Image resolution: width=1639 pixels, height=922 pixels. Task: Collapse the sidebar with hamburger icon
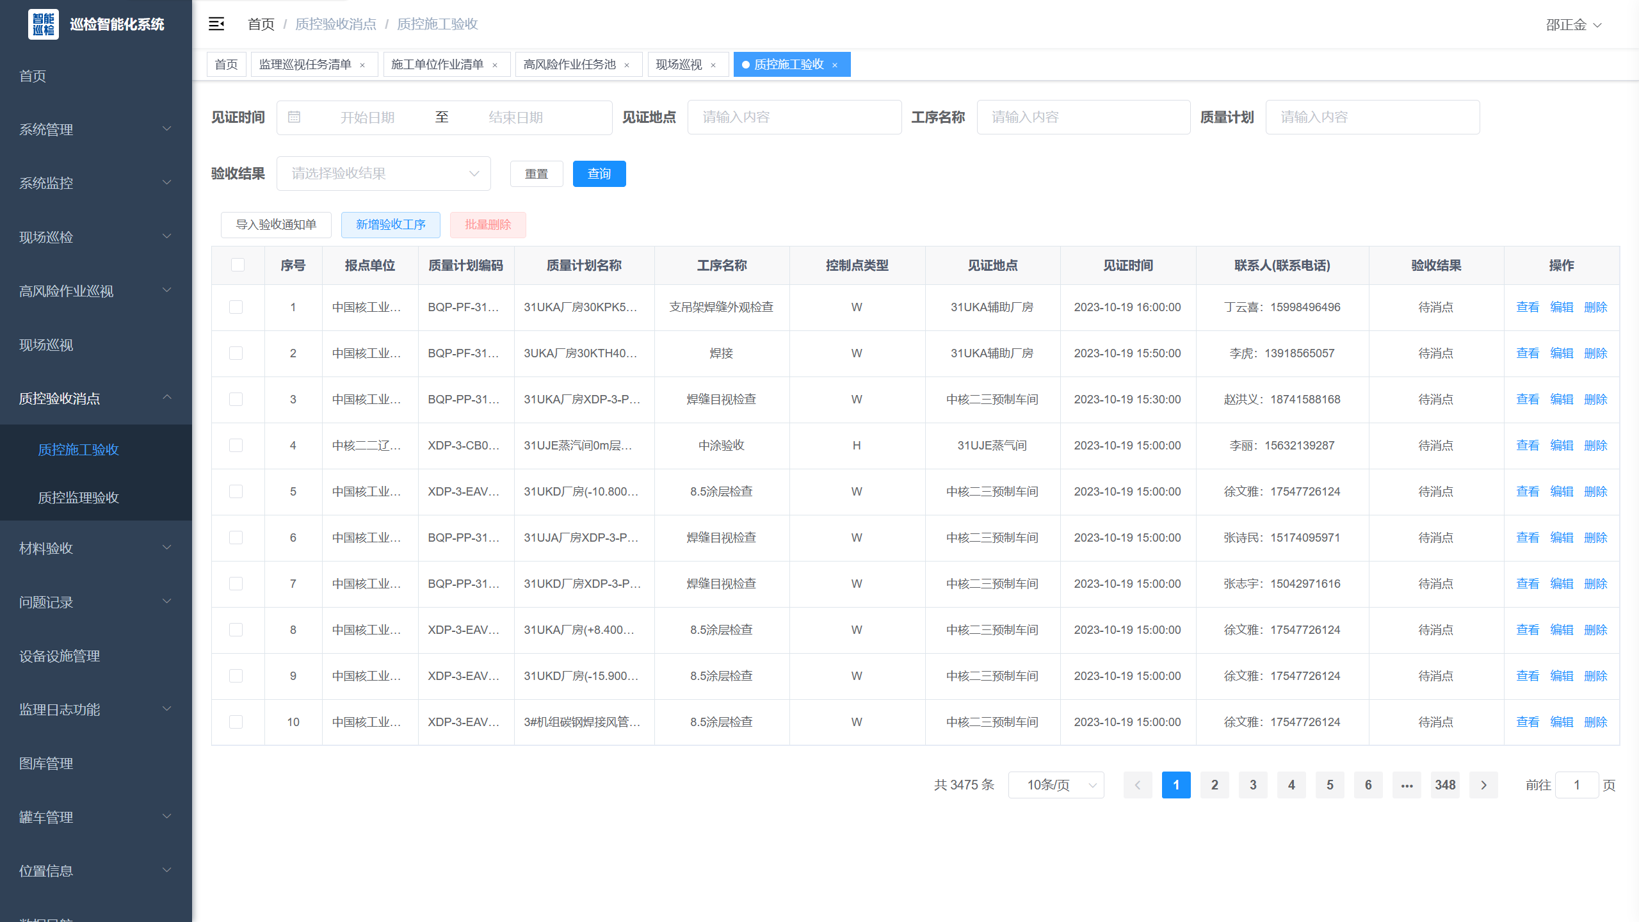[x=216, y=24]
